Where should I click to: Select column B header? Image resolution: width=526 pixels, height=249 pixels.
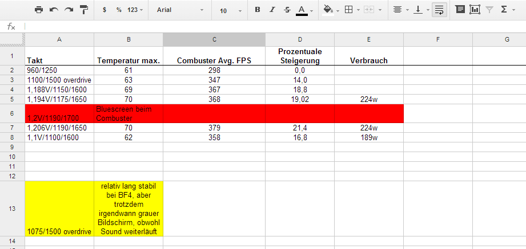pyautogui.click(x=129, y=39)
